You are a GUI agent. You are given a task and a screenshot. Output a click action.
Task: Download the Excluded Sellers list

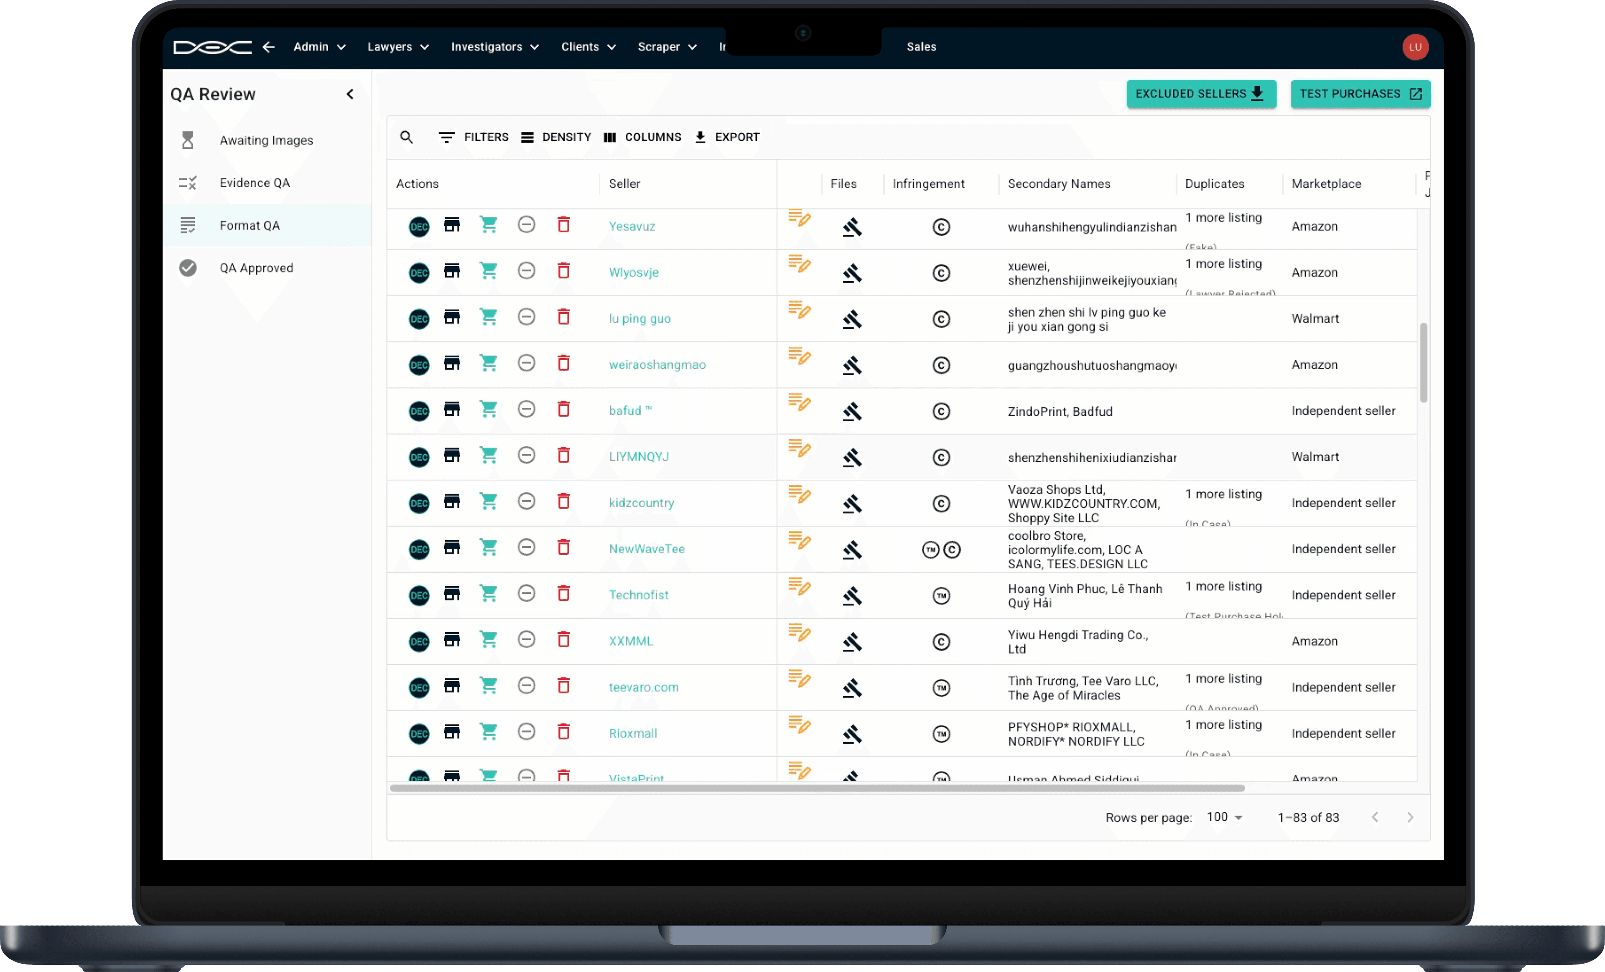point(1200,94)
